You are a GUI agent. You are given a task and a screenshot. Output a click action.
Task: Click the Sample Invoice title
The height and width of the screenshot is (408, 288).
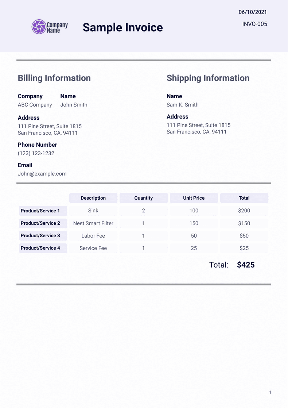[x=122, y=27]
